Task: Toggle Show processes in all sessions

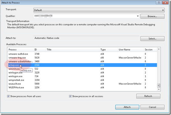Action: (x=70, y=96)
